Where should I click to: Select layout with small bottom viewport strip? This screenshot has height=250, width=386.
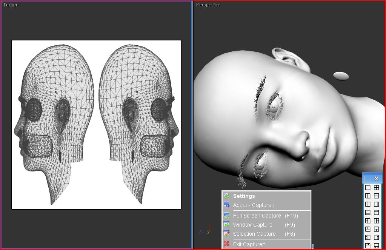click(x=368, y=212)
